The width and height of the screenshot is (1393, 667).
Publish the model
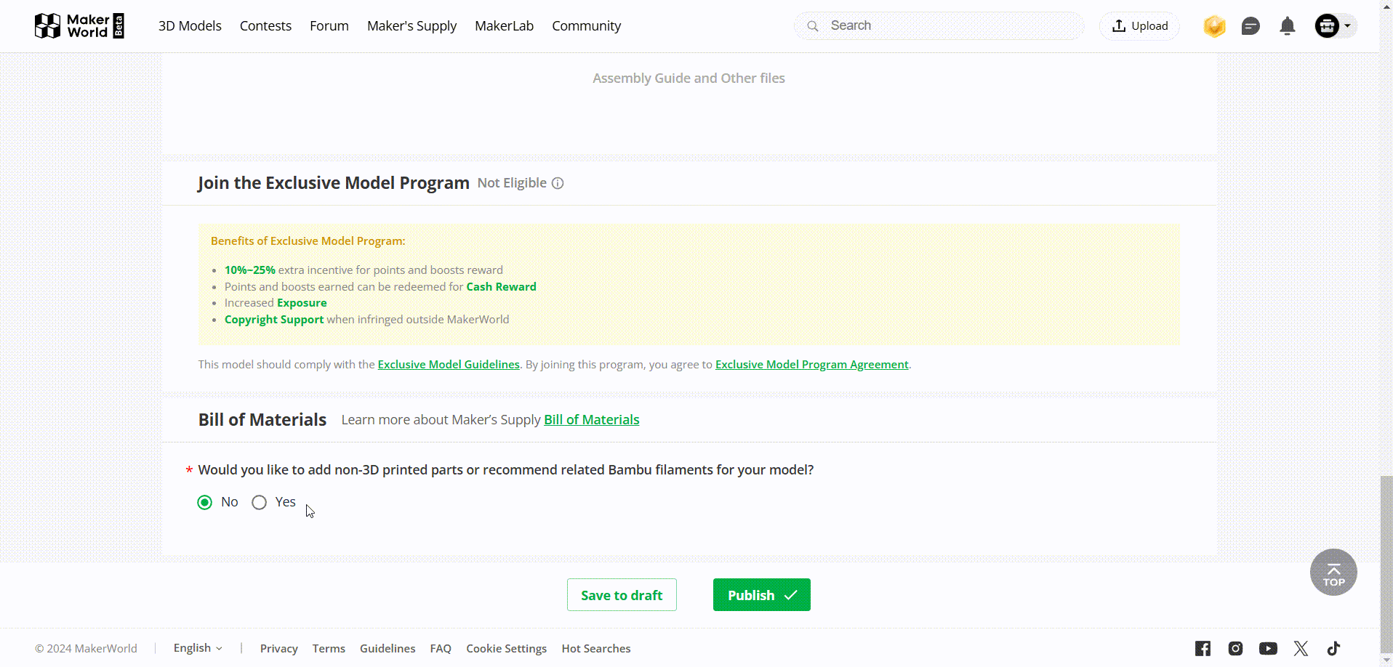click(761, 595)
